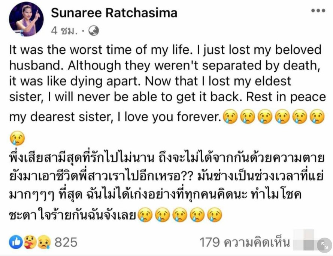Click the Thai line starting พึ่งเสียสามี
Viewport: 333px width, 256px height.
click(x=167, y=158)
